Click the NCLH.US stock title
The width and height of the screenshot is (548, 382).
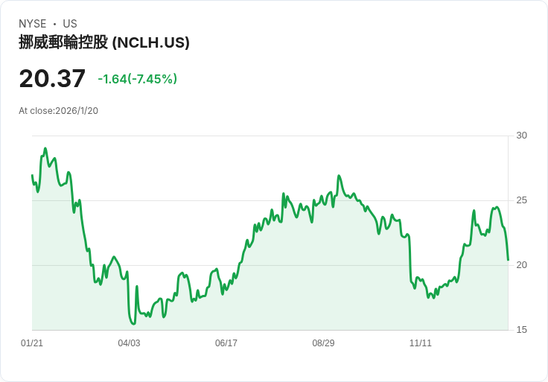point(104,42)
